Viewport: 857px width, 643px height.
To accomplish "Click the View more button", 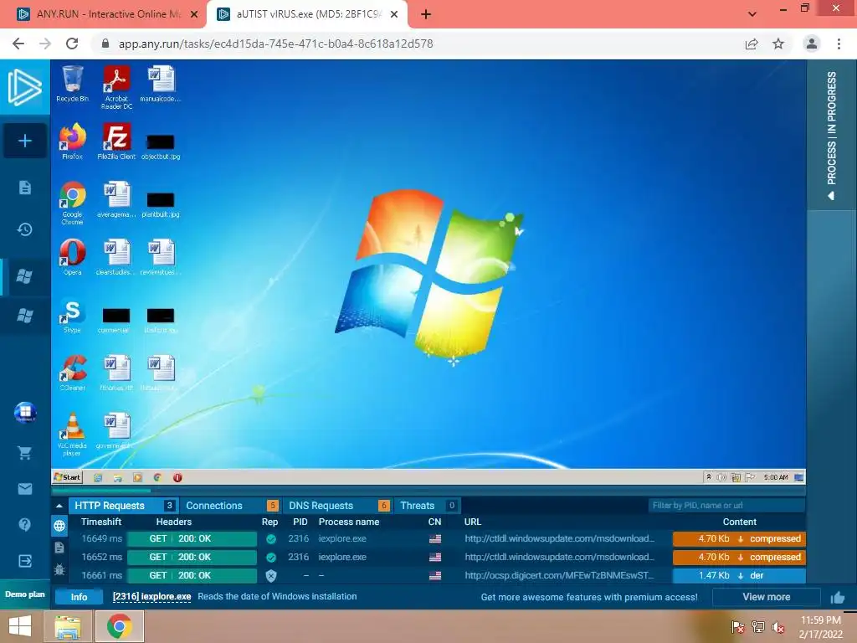I will point(767,597).
